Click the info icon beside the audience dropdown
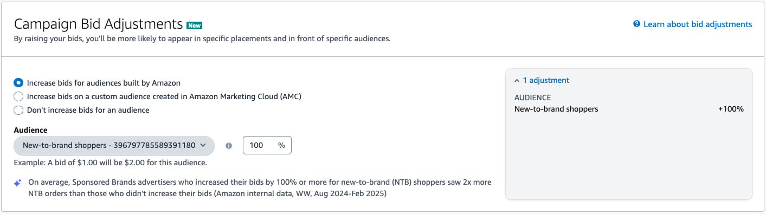The height and width of the screenshot is (214, 766). point(229,146)
